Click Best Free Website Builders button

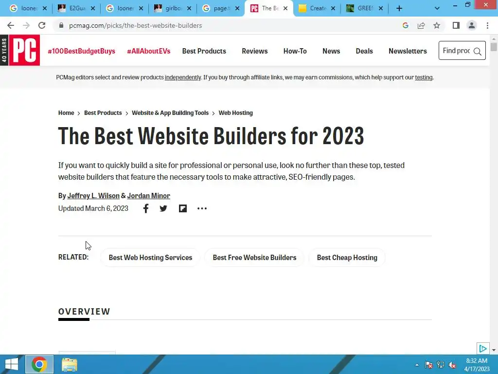click(x=254, y=258)
